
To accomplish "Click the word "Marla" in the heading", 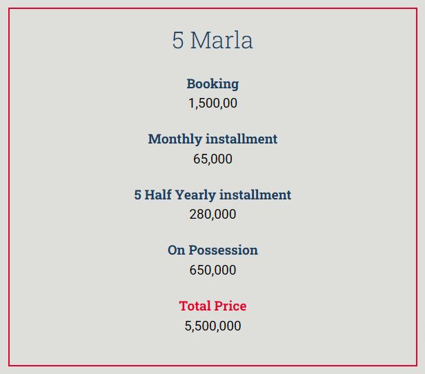I will tap(221, 40).
